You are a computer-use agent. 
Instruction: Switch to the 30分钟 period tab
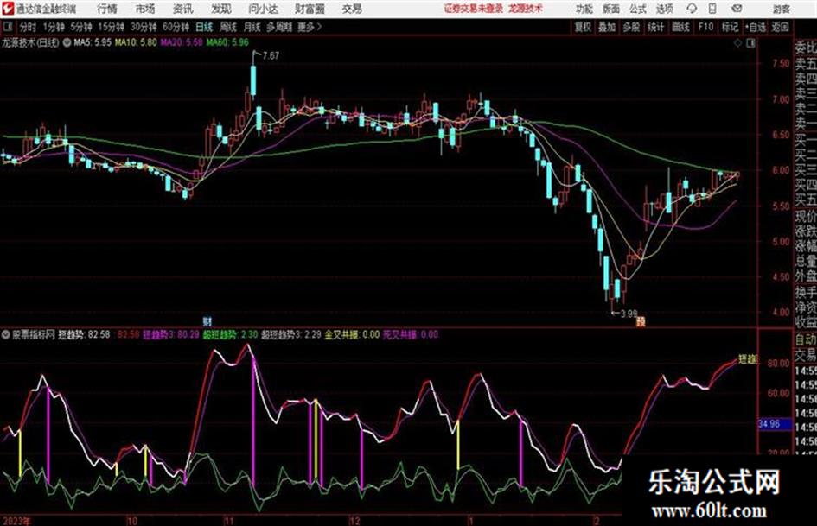coord(144,27)
